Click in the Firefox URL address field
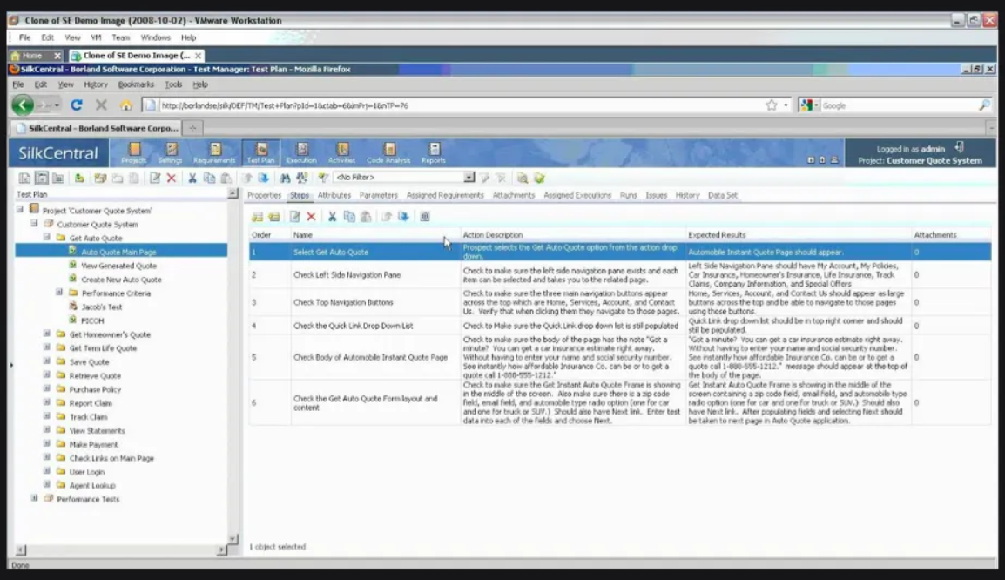This screenshot has width=1005, height=580. tap(458, 105)
